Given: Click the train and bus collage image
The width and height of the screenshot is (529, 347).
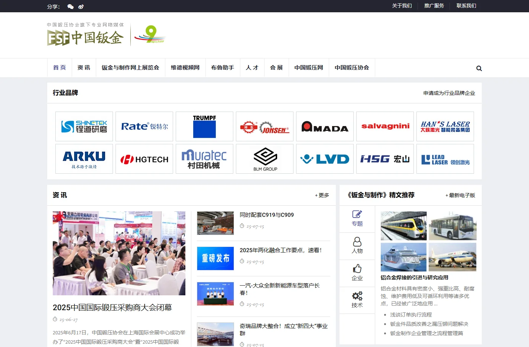Looking at the screenshot, I should (428, 241).
